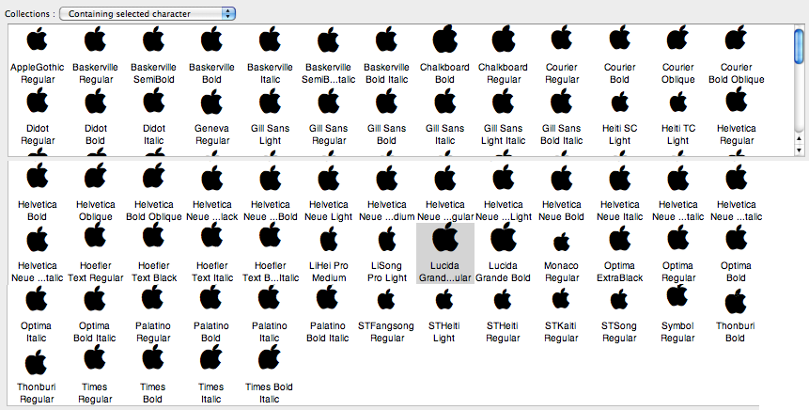The image size is (809, 410).
Task: Pick the Times Bold Italic glyph
Action: click(x=269, y=357)
